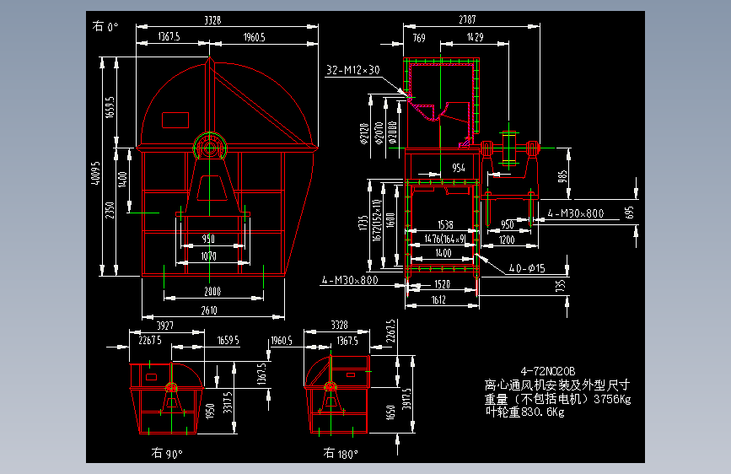Click the Φ2120 diameter label
Screen dimensions: 731x474
[x=365, y=133]
